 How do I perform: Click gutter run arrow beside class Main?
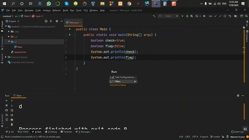click(x=70, y=29)
